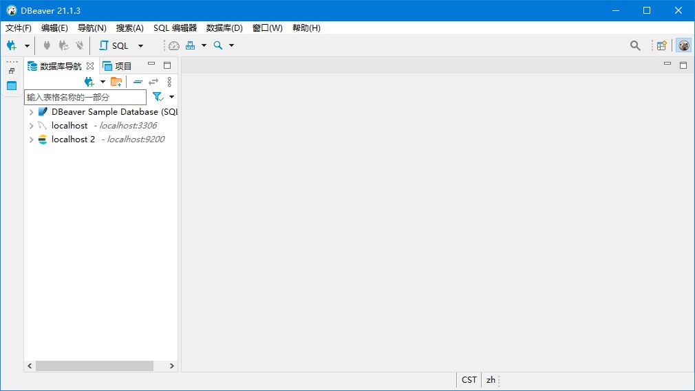Viewport: 695px width, 391px height.
Task: Open dropdown arrow beside main toolbar new connection icon
Action: (x=27, y=45)
